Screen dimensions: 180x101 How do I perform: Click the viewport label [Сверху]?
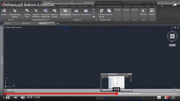pyautogui.click(x=10, y=27)
